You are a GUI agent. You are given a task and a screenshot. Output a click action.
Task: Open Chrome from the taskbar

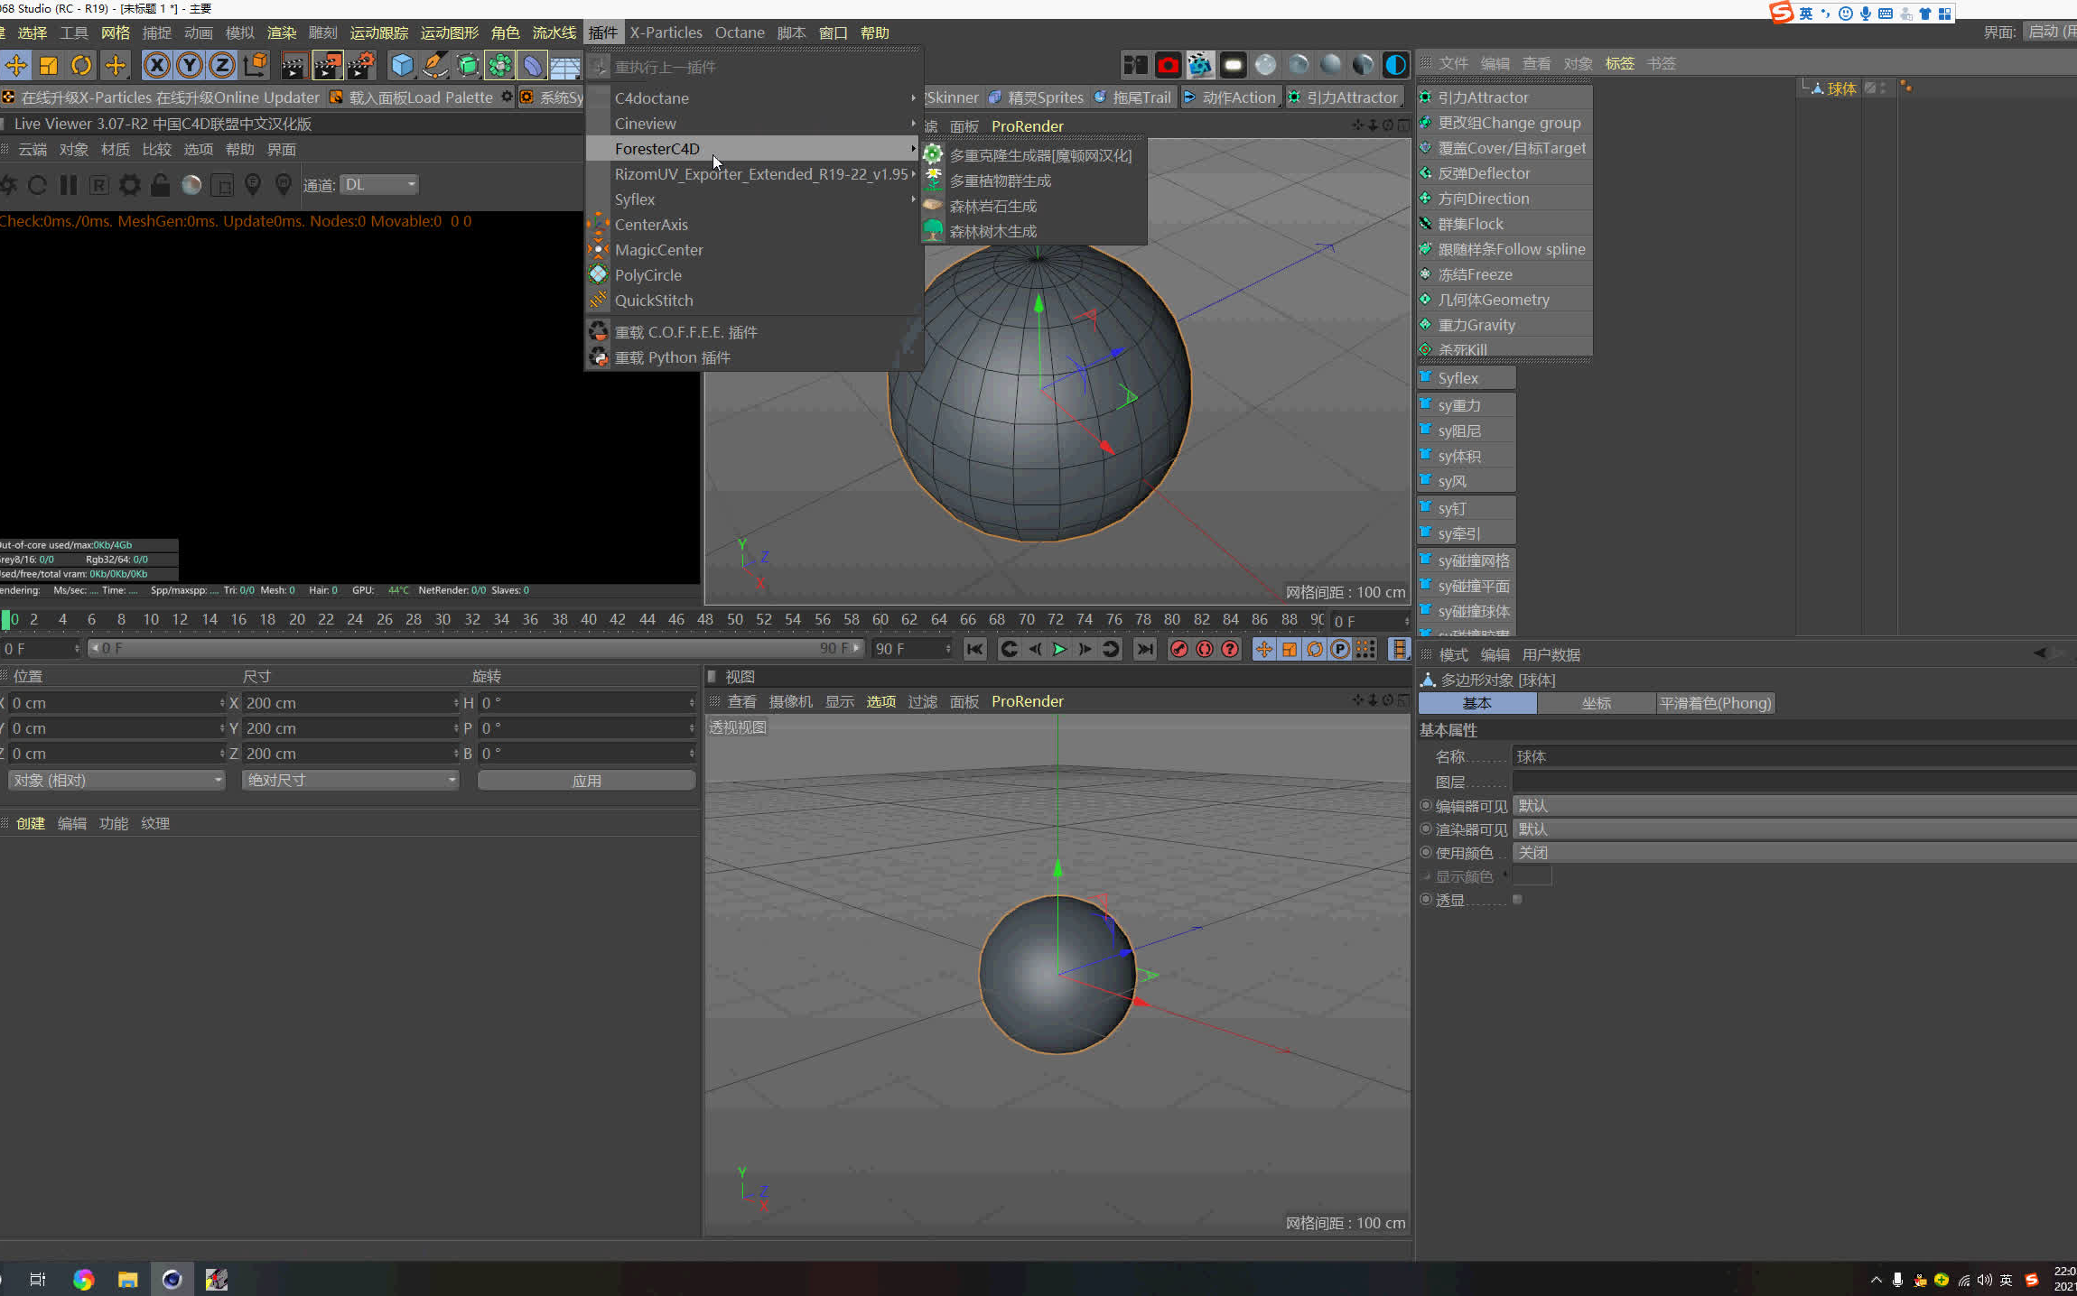[x=83, y=1279]
